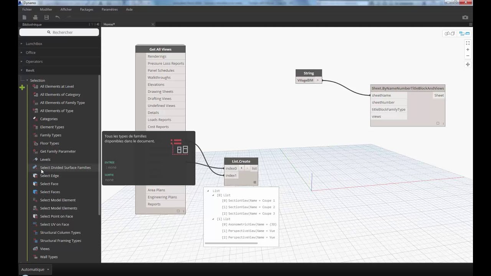
Task: Switch to graph view navigation mode
Action: [465, 34]
